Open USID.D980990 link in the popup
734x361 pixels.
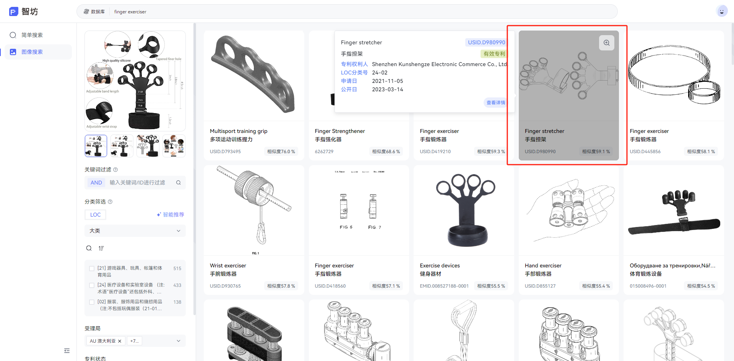(x=486, y=42)
